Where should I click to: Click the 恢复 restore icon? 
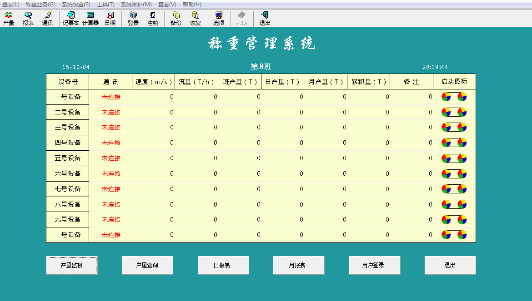point(196,19)
